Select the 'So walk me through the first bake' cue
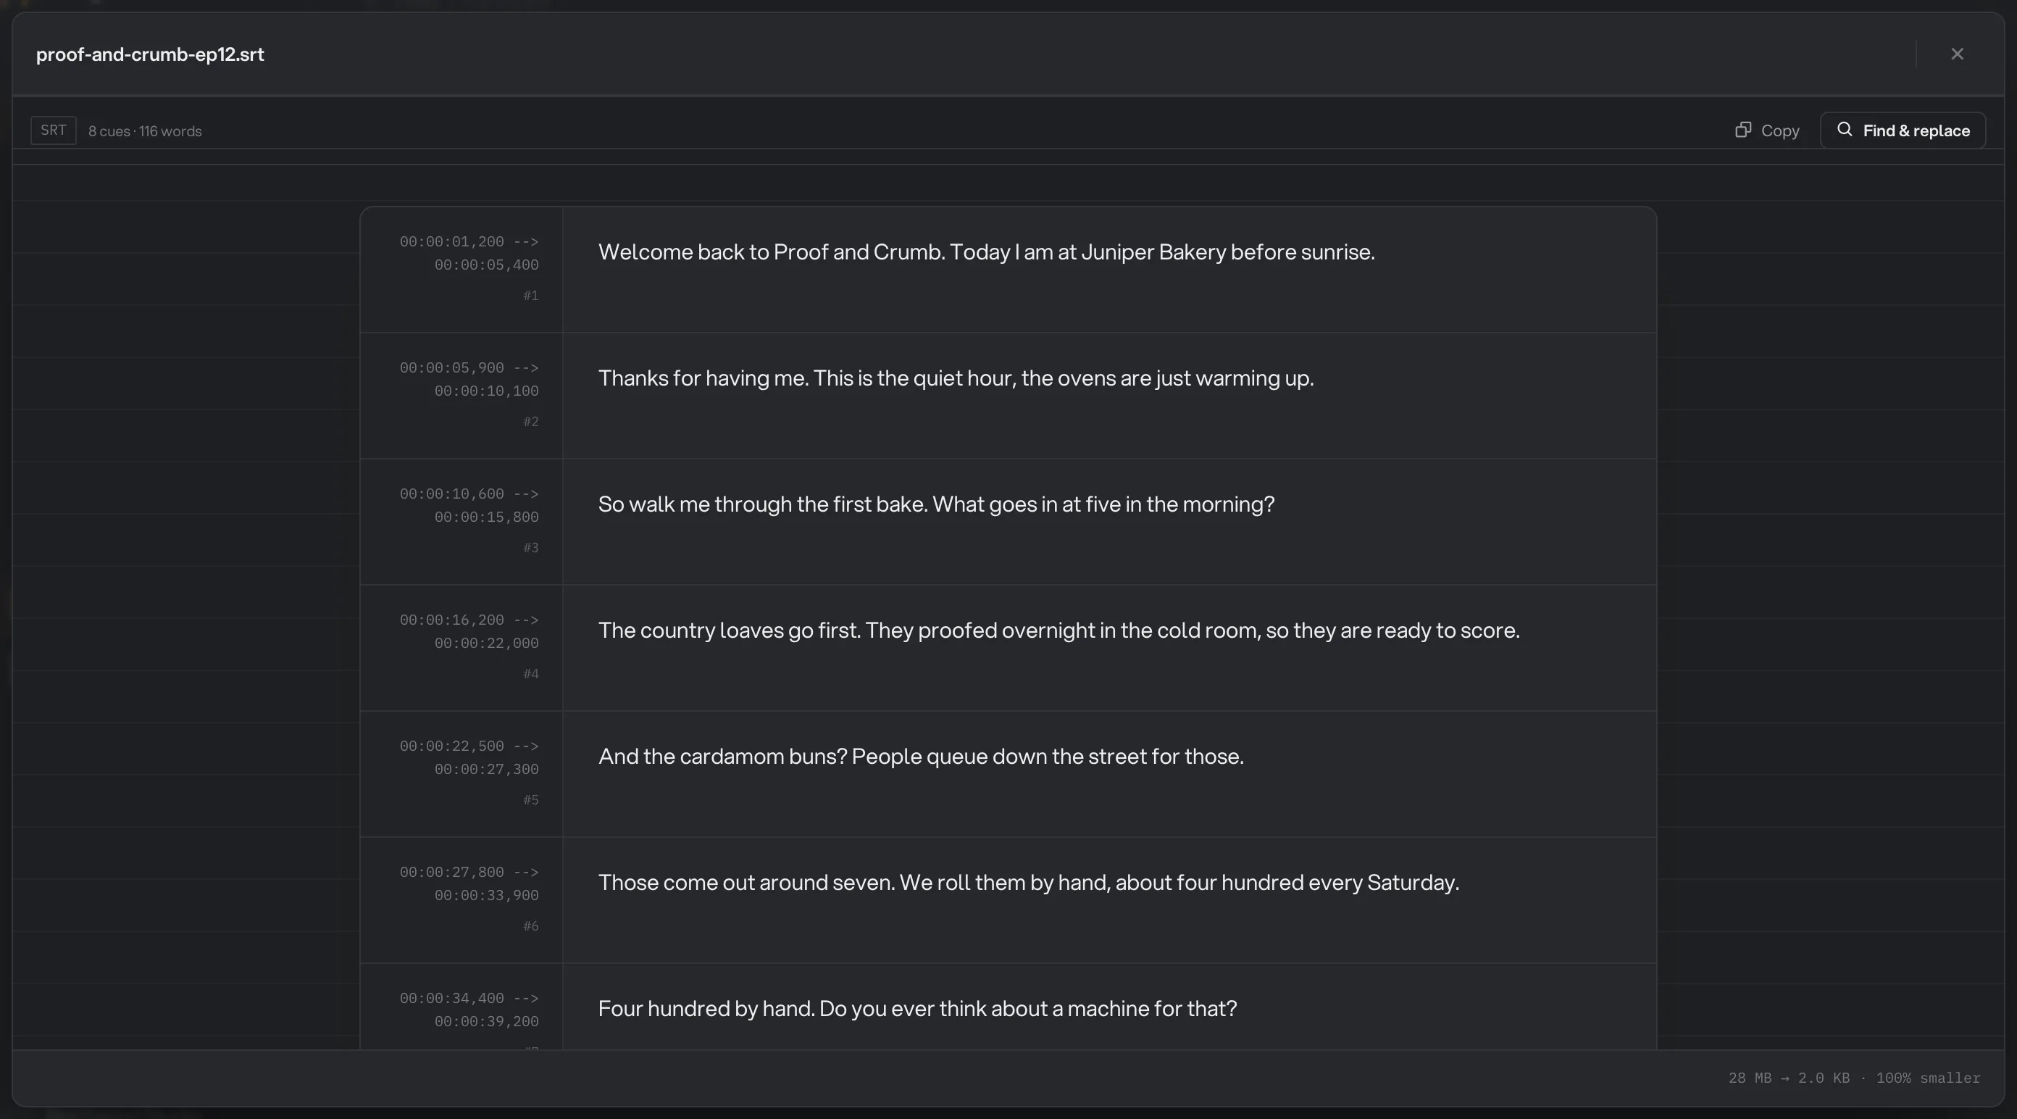Viewport: 2017px width, 1119px height. click(937, 504)
